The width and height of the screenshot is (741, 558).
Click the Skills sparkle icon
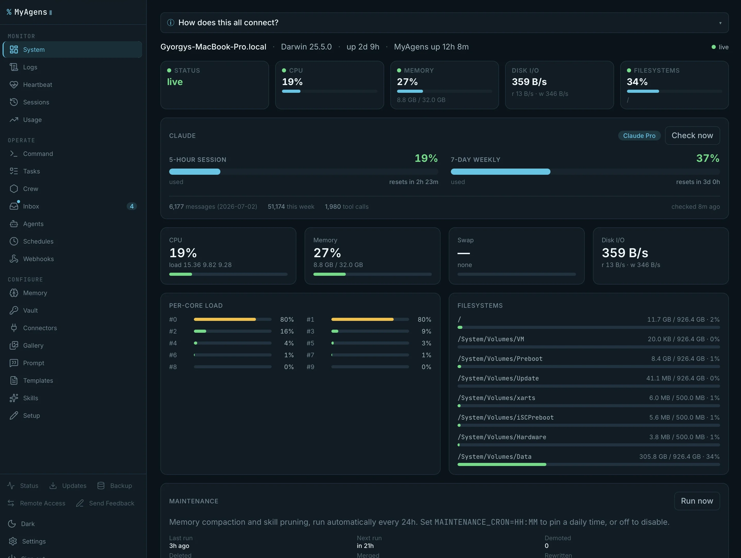tap(14, 398)
